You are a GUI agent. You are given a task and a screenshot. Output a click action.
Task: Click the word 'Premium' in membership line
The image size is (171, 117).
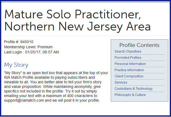45,47
